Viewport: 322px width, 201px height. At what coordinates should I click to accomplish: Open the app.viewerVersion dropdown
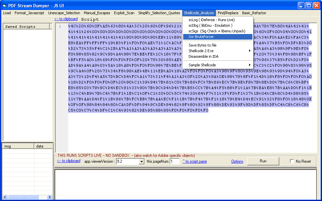click(x=141, y=161)
